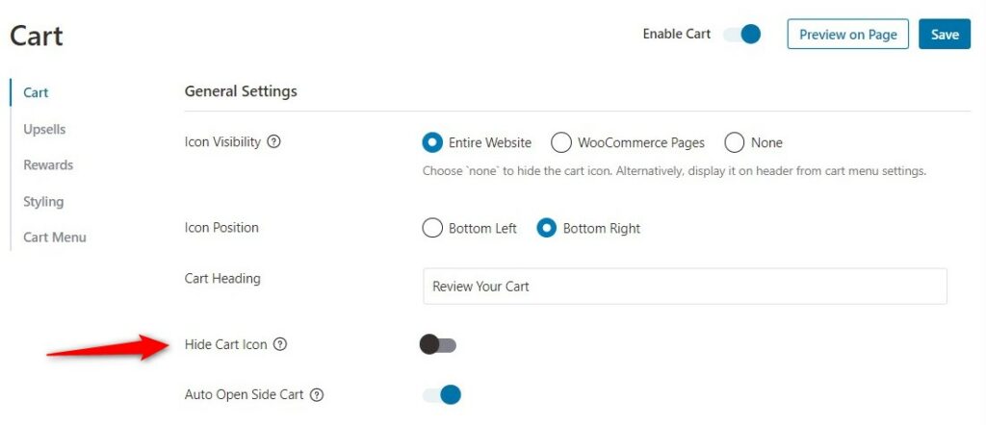Image resolution: width=986 pixels, height=425 pixels.
Task: Choose None for icon visibility
Action: (x=735, y=143)
